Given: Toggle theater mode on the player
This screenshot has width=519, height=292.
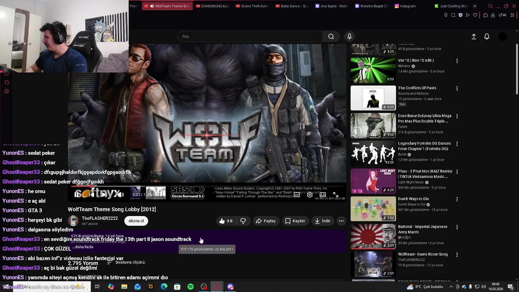Looking at the screenshot, I should click(x=323, y=195).
